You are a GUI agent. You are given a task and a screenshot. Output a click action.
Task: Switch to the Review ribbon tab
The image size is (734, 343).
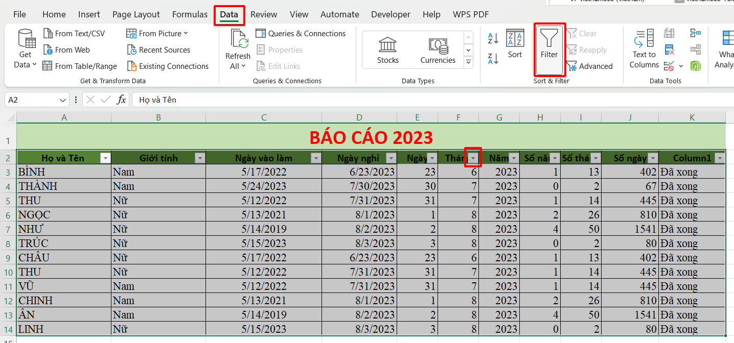264,14
